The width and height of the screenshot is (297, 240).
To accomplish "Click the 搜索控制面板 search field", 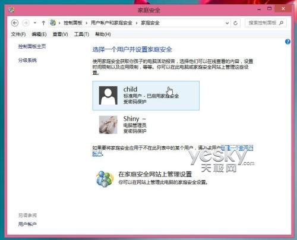I will (262, 23).
